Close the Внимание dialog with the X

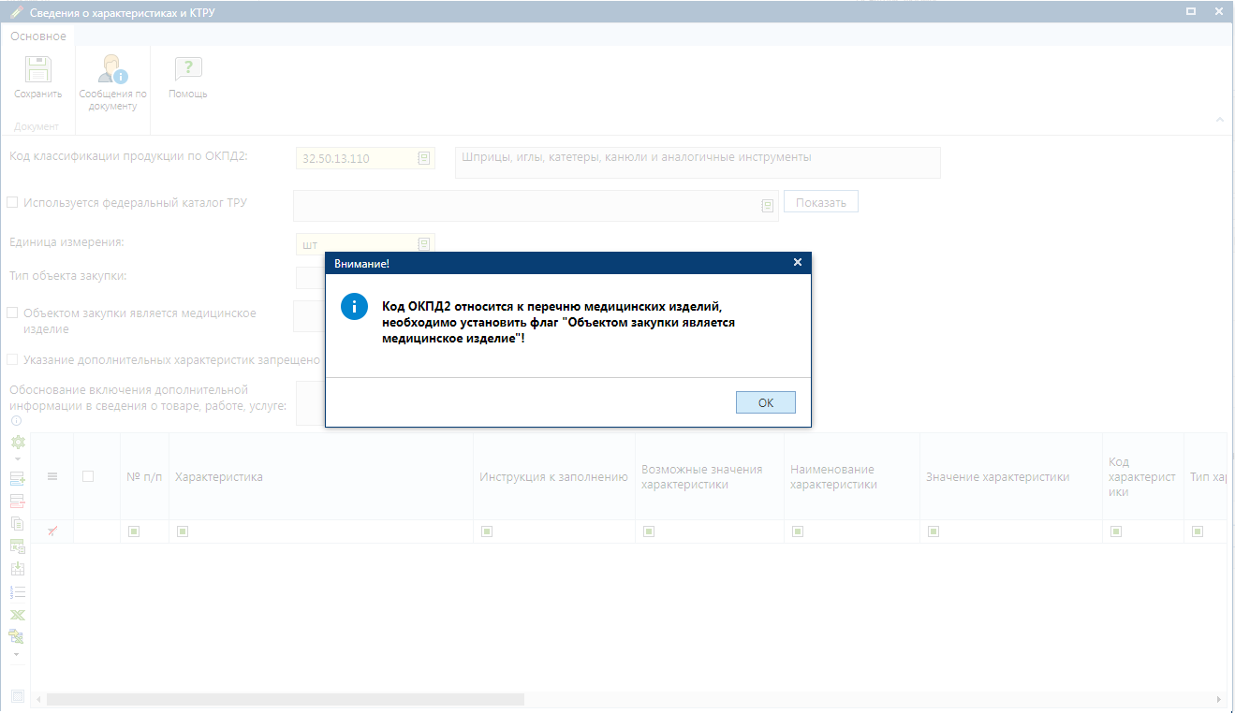798,263
